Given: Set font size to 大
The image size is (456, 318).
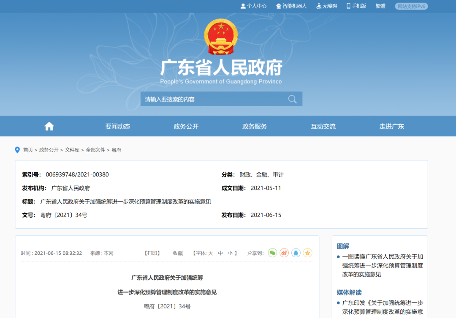Looking at the screenshot, I should (x=211, y=253).
